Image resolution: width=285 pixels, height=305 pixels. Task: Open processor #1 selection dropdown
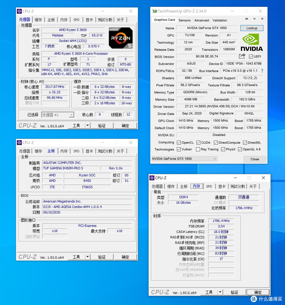click(x=58, y=115)
